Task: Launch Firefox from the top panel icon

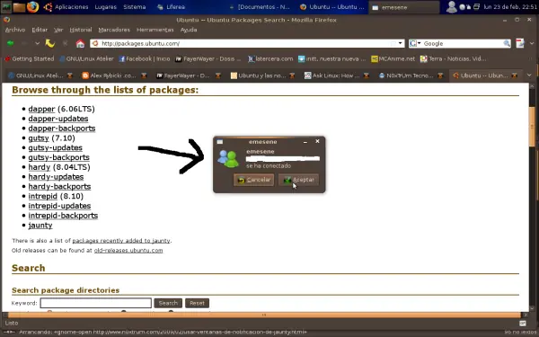Action: click(32, 6)
